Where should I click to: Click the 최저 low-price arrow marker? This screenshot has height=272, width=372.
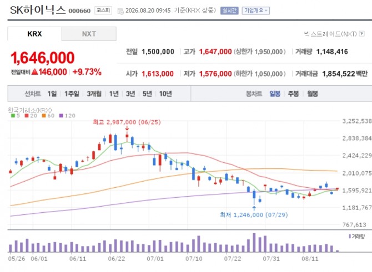point(254,208)
